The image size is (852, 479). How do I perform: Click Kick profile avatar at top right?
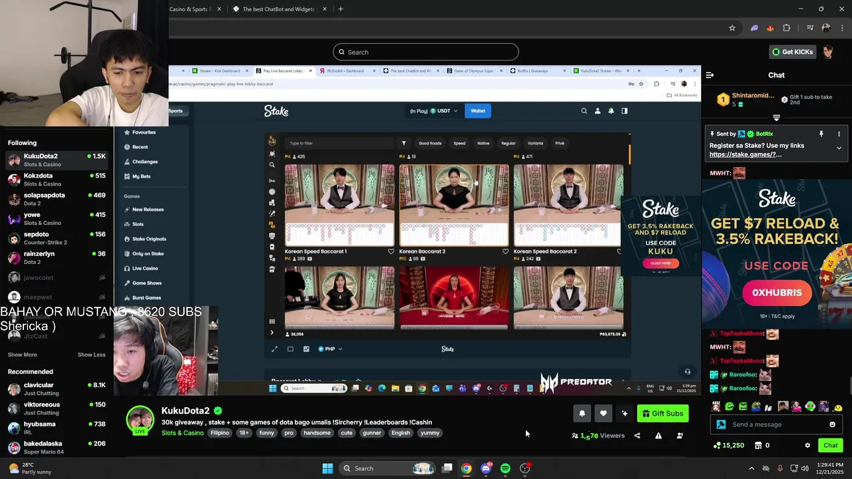point(827,52)
